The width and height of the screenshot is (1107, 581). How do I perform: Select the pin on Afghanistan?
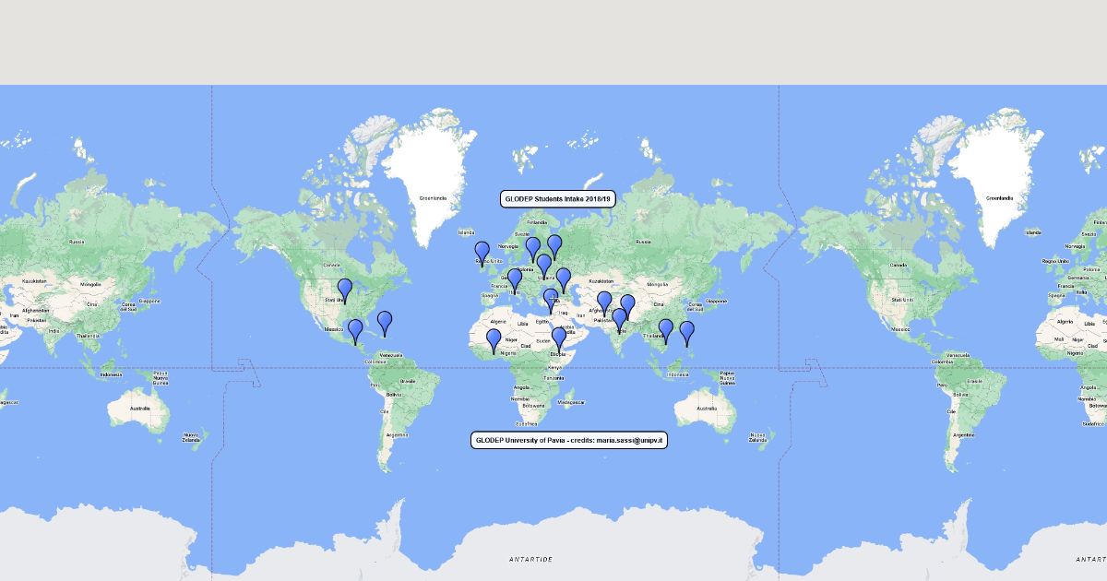coord(604,302)
